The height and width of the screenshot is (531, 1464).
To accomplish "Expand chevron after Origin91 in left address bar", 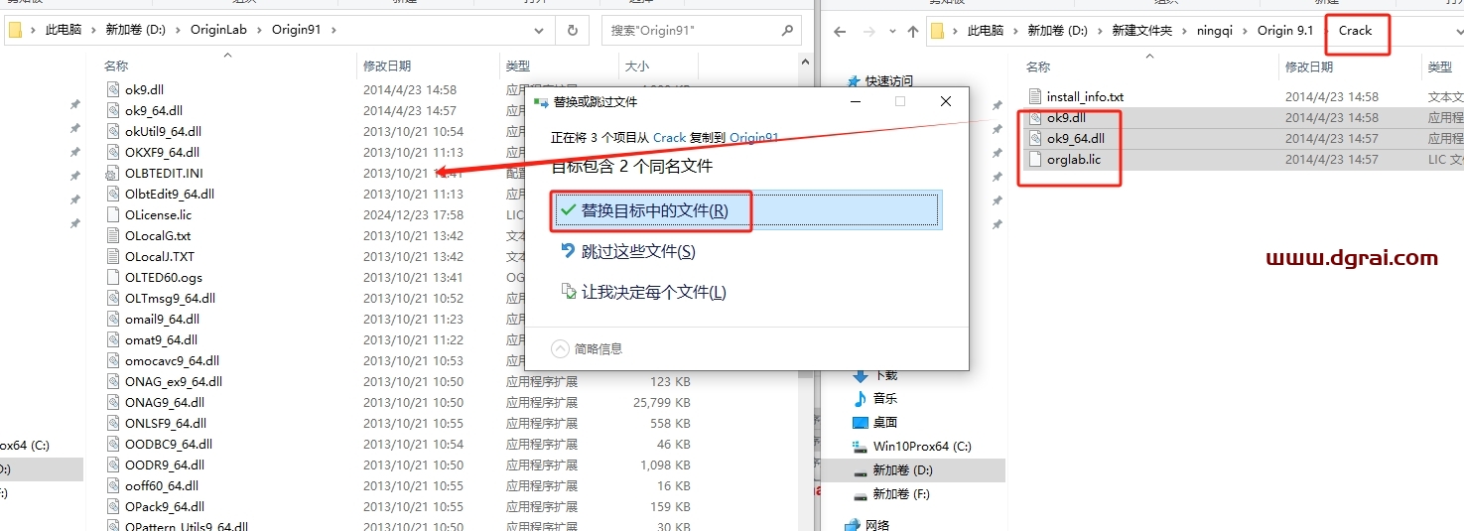I will [x=333, y=30].
